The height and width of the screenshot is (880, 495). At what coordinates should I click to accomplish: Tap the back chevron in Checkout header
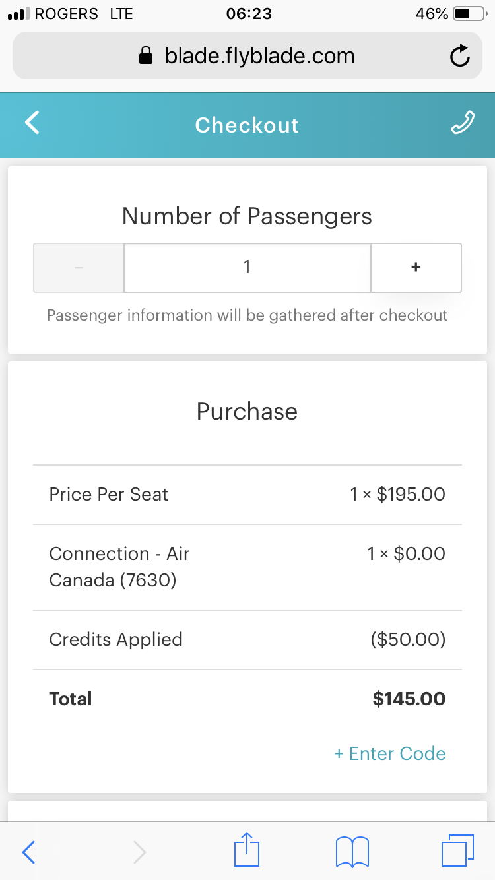32,123
